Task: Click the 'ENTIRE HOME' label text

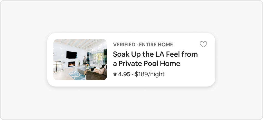Action: pos(156,45)
